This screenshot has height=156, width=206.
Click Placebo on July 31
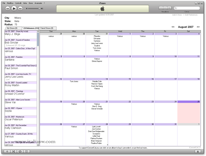[x=97, y=36]
